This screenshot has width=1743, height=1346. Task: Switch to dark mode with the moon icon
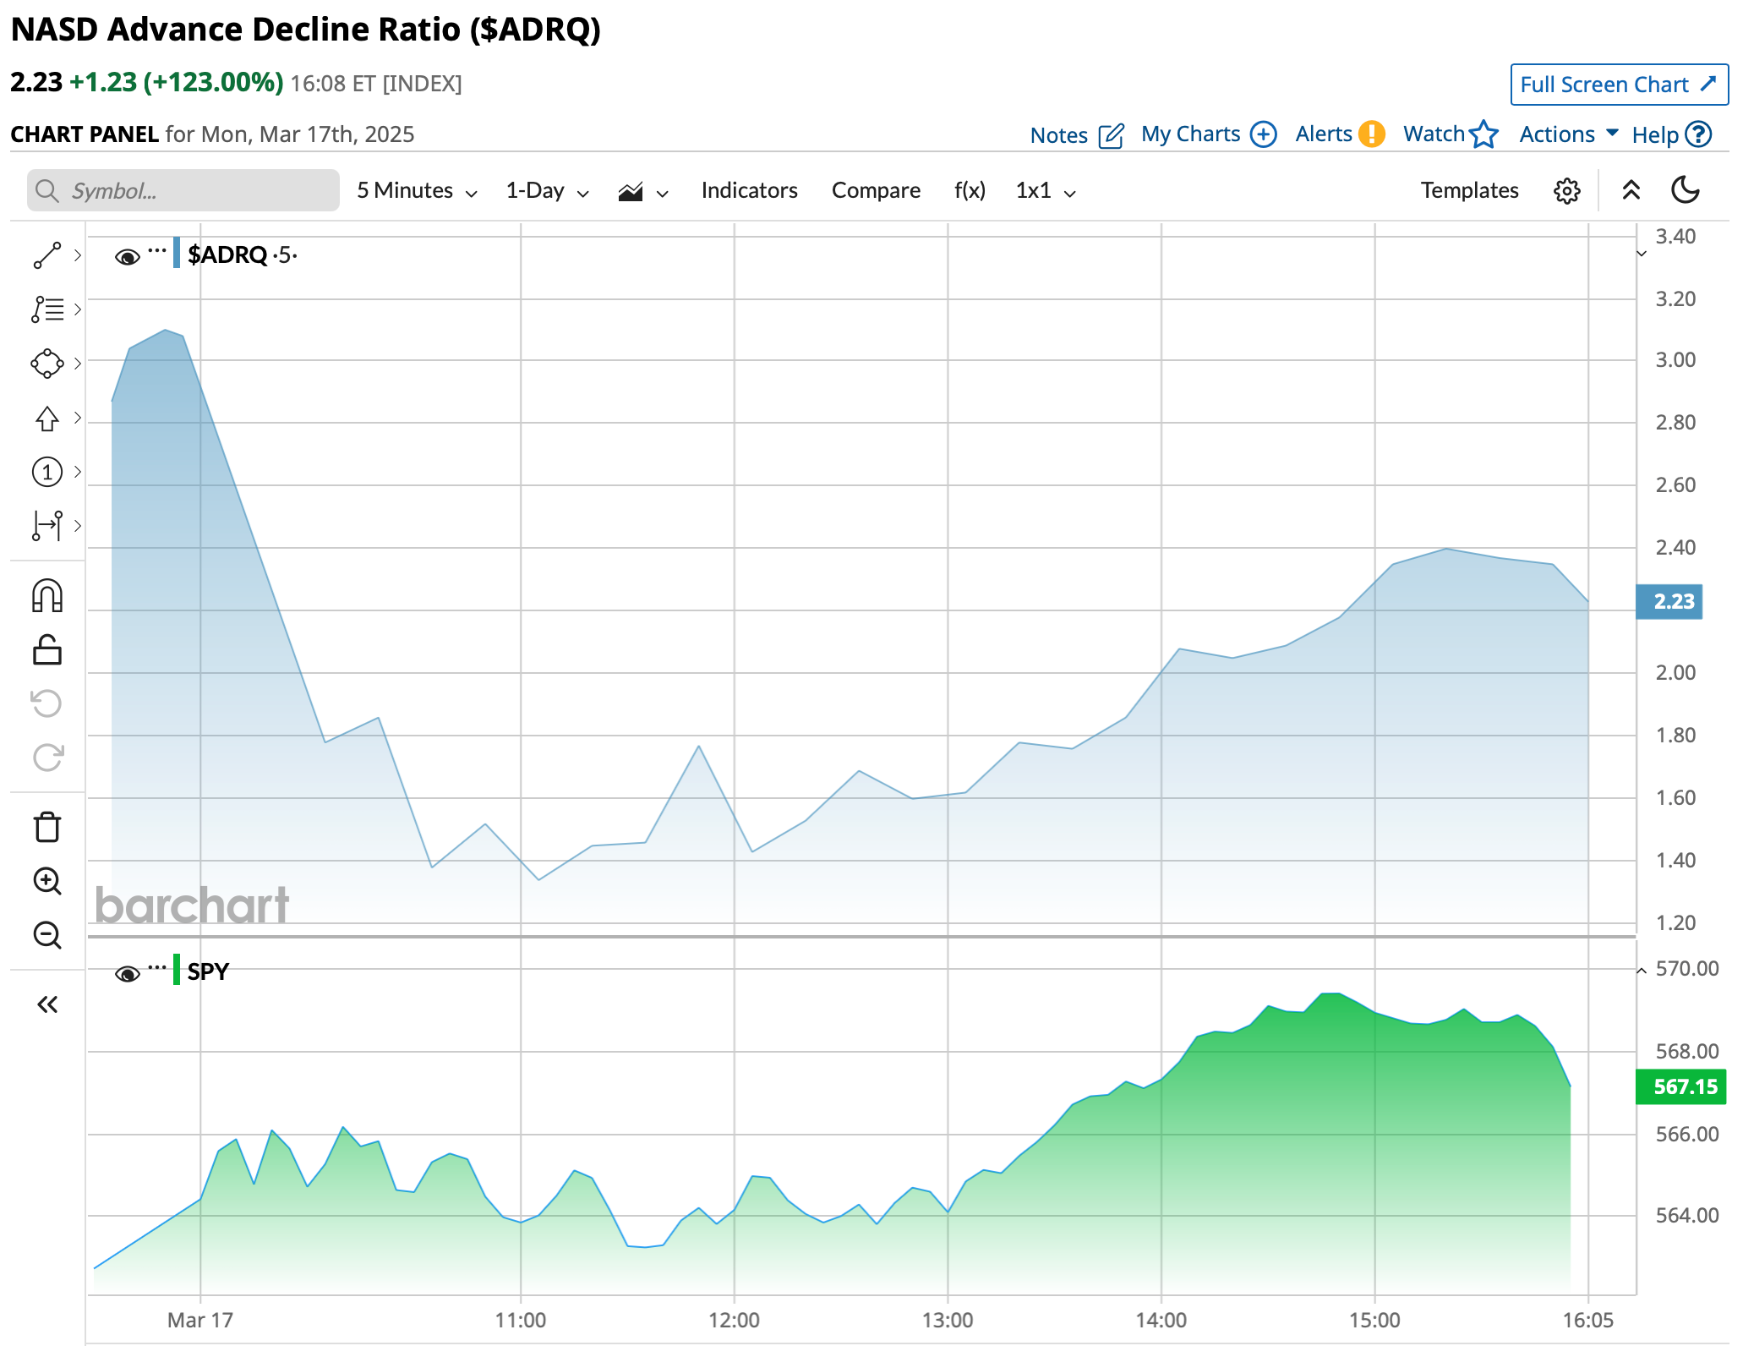coord(1686,190)
